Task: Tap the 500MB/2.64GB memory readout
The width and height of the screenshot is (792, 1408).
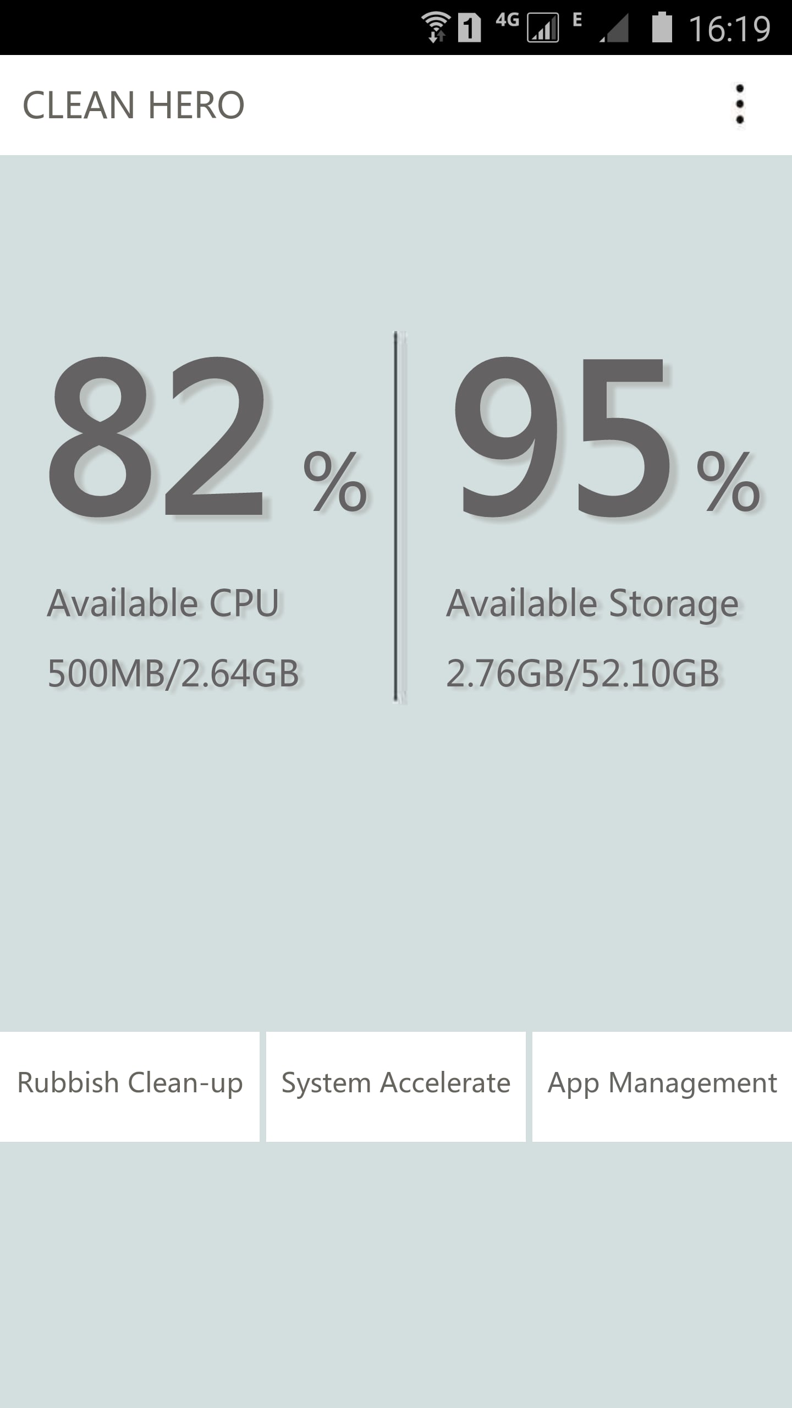Action: [x=173, y=674]
